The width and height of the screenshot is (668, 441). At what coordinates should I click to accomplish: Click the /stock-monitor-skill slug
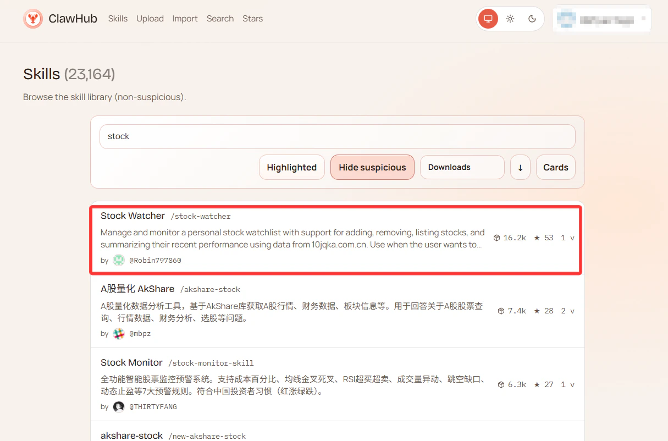tap(211, 363)
